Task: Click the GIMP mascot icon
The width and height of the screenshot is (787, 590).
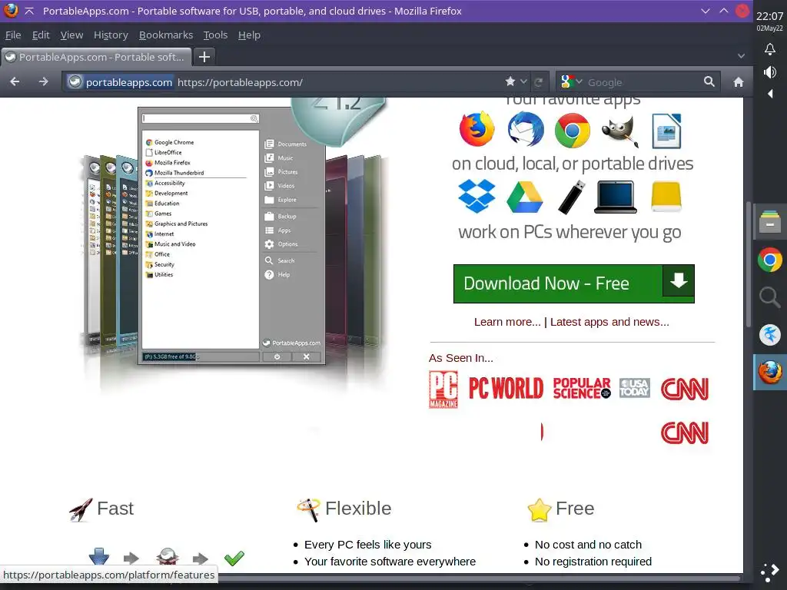Action: [620, 131]
